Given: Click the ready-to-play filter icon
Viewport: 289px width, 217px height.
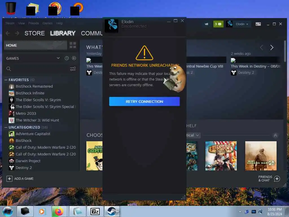Looking at the screenshot, I should [x=74, y=58].
